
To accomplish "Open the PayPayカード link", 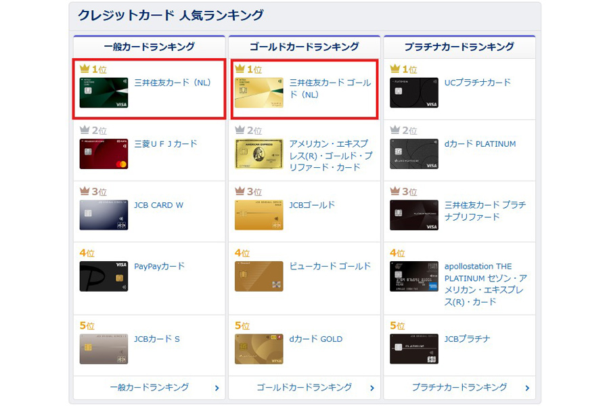I will coord(159,267).
